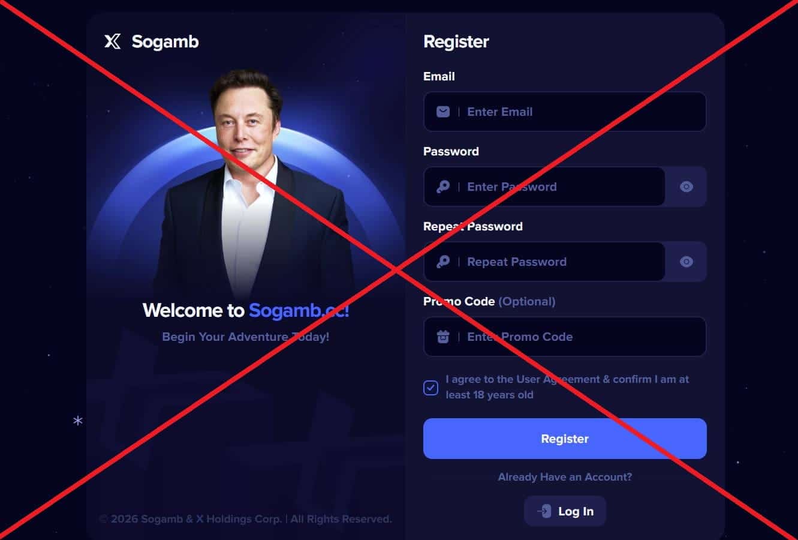Toggle visibility of the Repeat Password field
The width and height of the screenshot is (798, 540).
pos(686,262)
